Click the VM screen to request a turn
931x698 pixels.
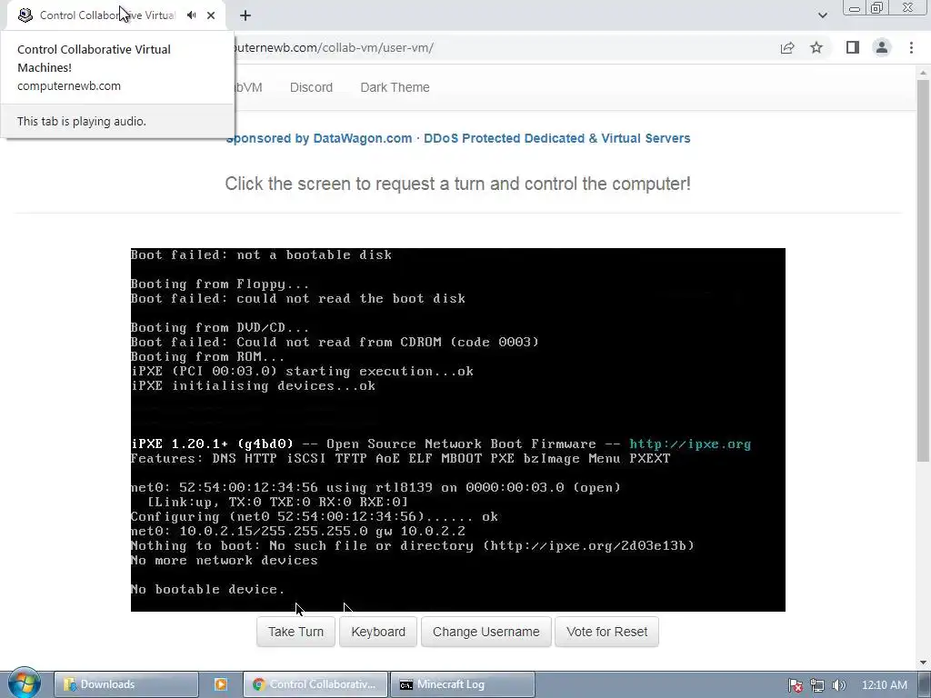point(458,430)
